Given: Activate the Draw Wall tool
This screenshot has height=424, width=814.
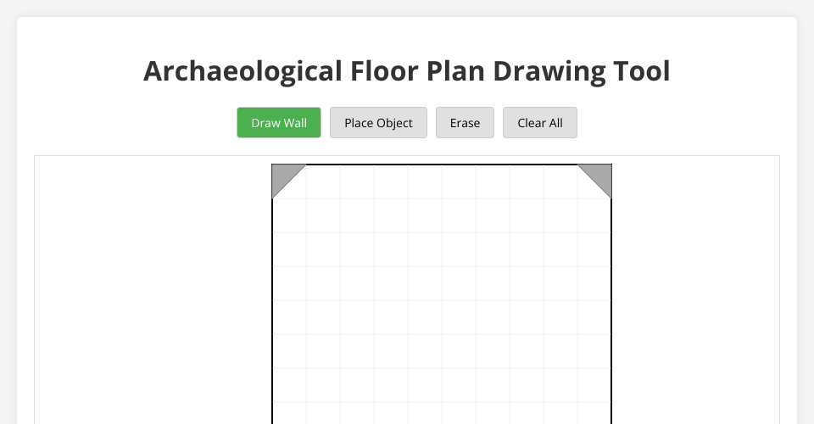Looking at the screenshot, I should (x=279, y=123).
